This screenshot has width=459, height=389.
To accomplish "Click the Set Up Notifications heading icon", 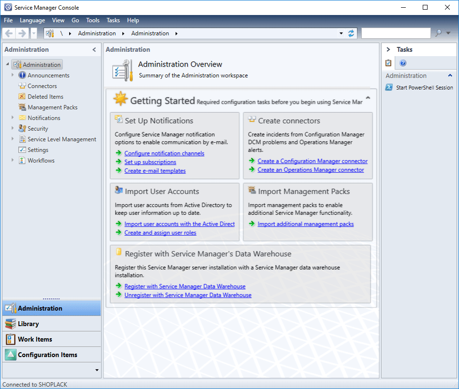I will 118,119.
